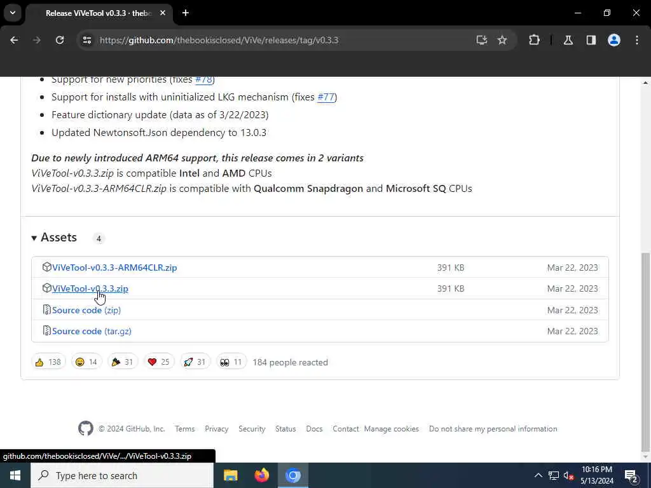This screenshot has width=651, height=488.
Task: Click the taskbar search box
Action: click(122, 475)
